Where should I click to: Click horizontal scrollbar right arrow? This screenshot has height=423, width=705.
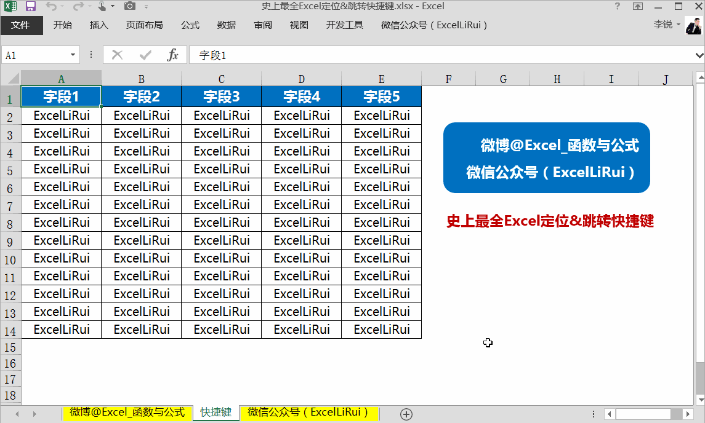688,414
